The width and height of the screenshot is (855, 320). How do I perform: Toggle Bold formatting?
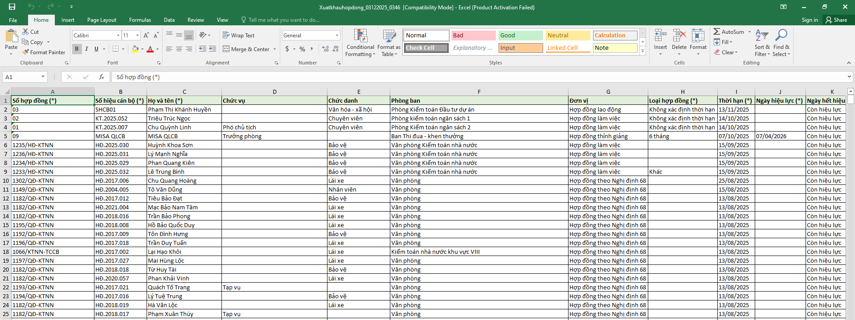tap(77, 49)
